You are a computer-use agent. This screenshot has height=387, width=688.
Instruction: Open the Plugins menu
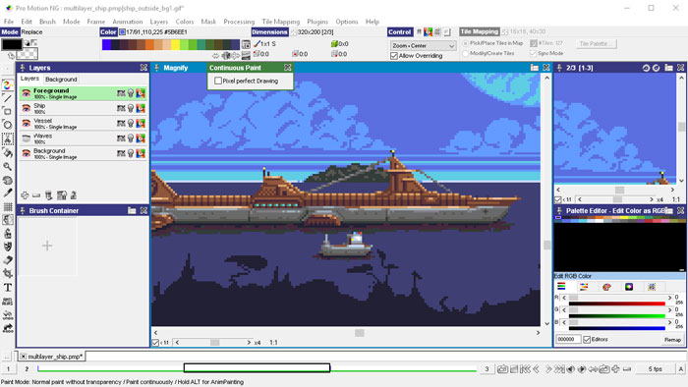pos(317,22)
